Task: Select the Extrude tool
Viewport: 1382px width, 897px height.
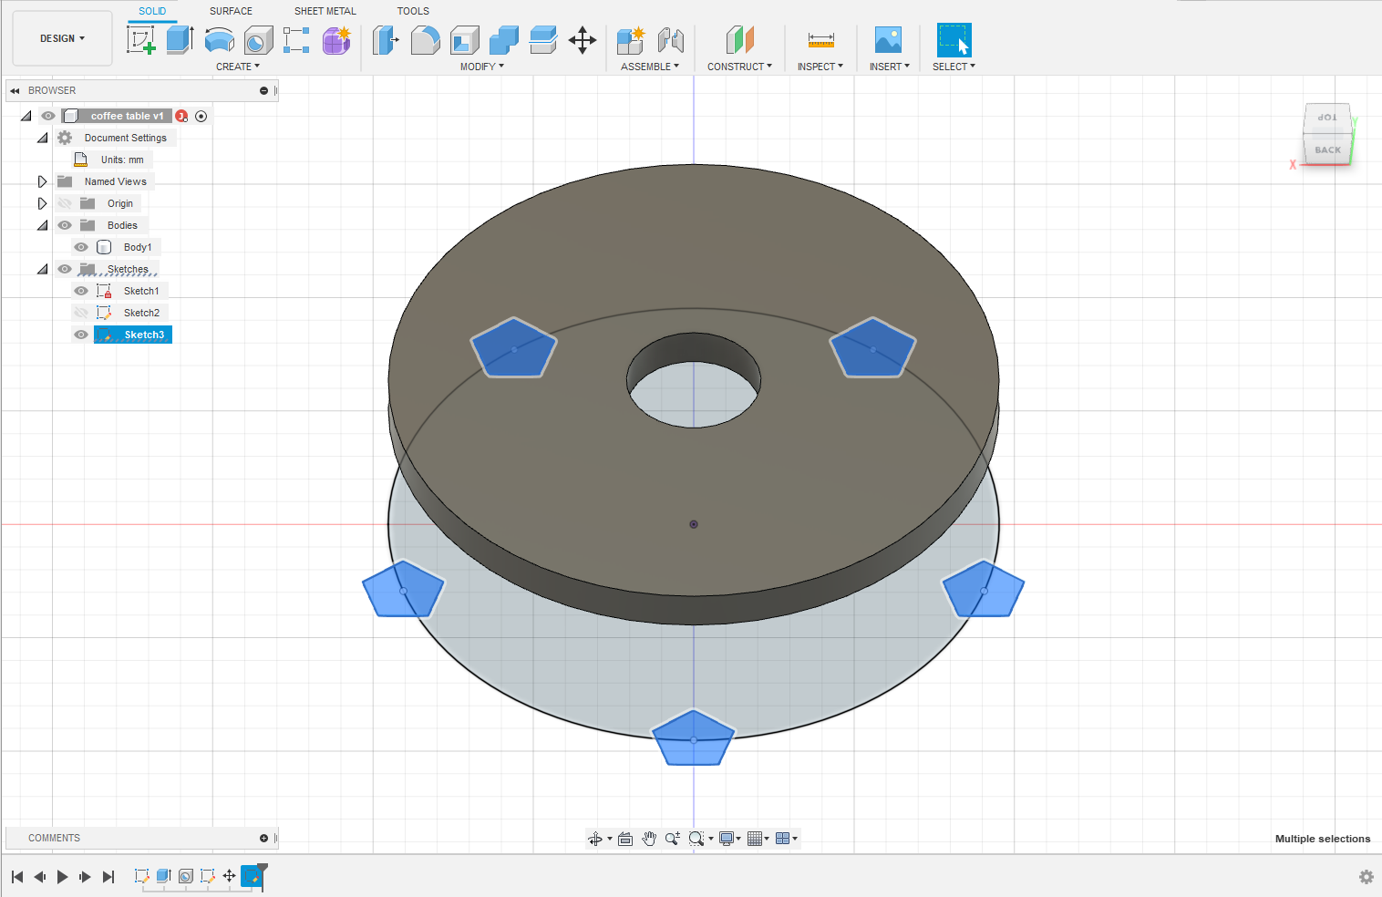Action: coord(180,40)
